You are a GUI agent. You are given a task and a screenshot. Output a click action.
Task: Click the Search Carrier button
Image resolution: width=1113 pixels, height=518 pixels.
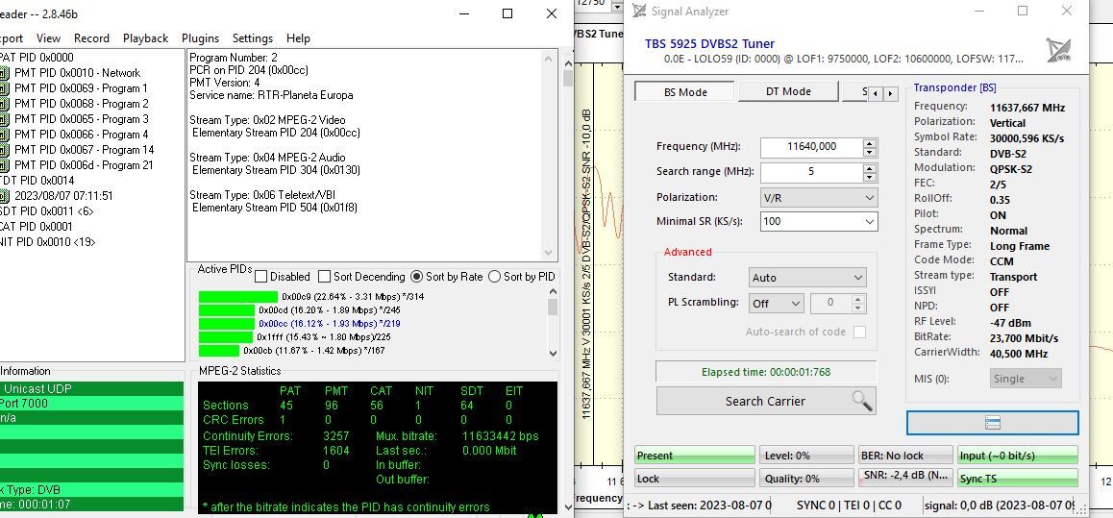tap(766, 401)
